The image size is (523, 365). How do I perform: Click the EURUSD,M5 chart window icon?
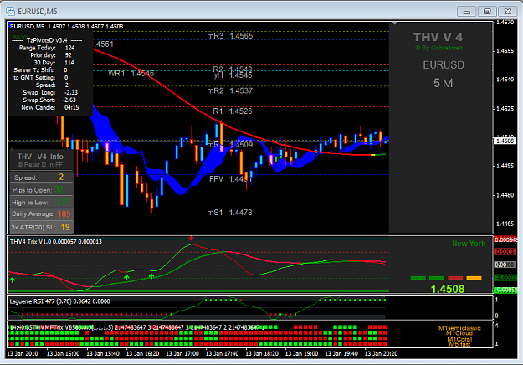pos(10,12)
